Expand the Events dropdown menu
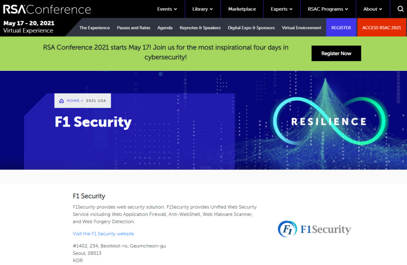 [167, 9]
